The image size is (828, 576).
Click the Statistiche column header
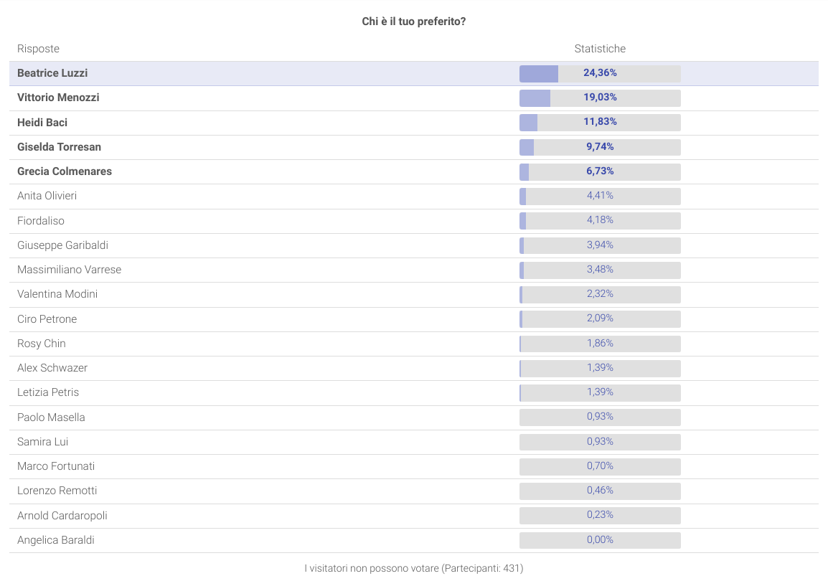coord(600,49)
